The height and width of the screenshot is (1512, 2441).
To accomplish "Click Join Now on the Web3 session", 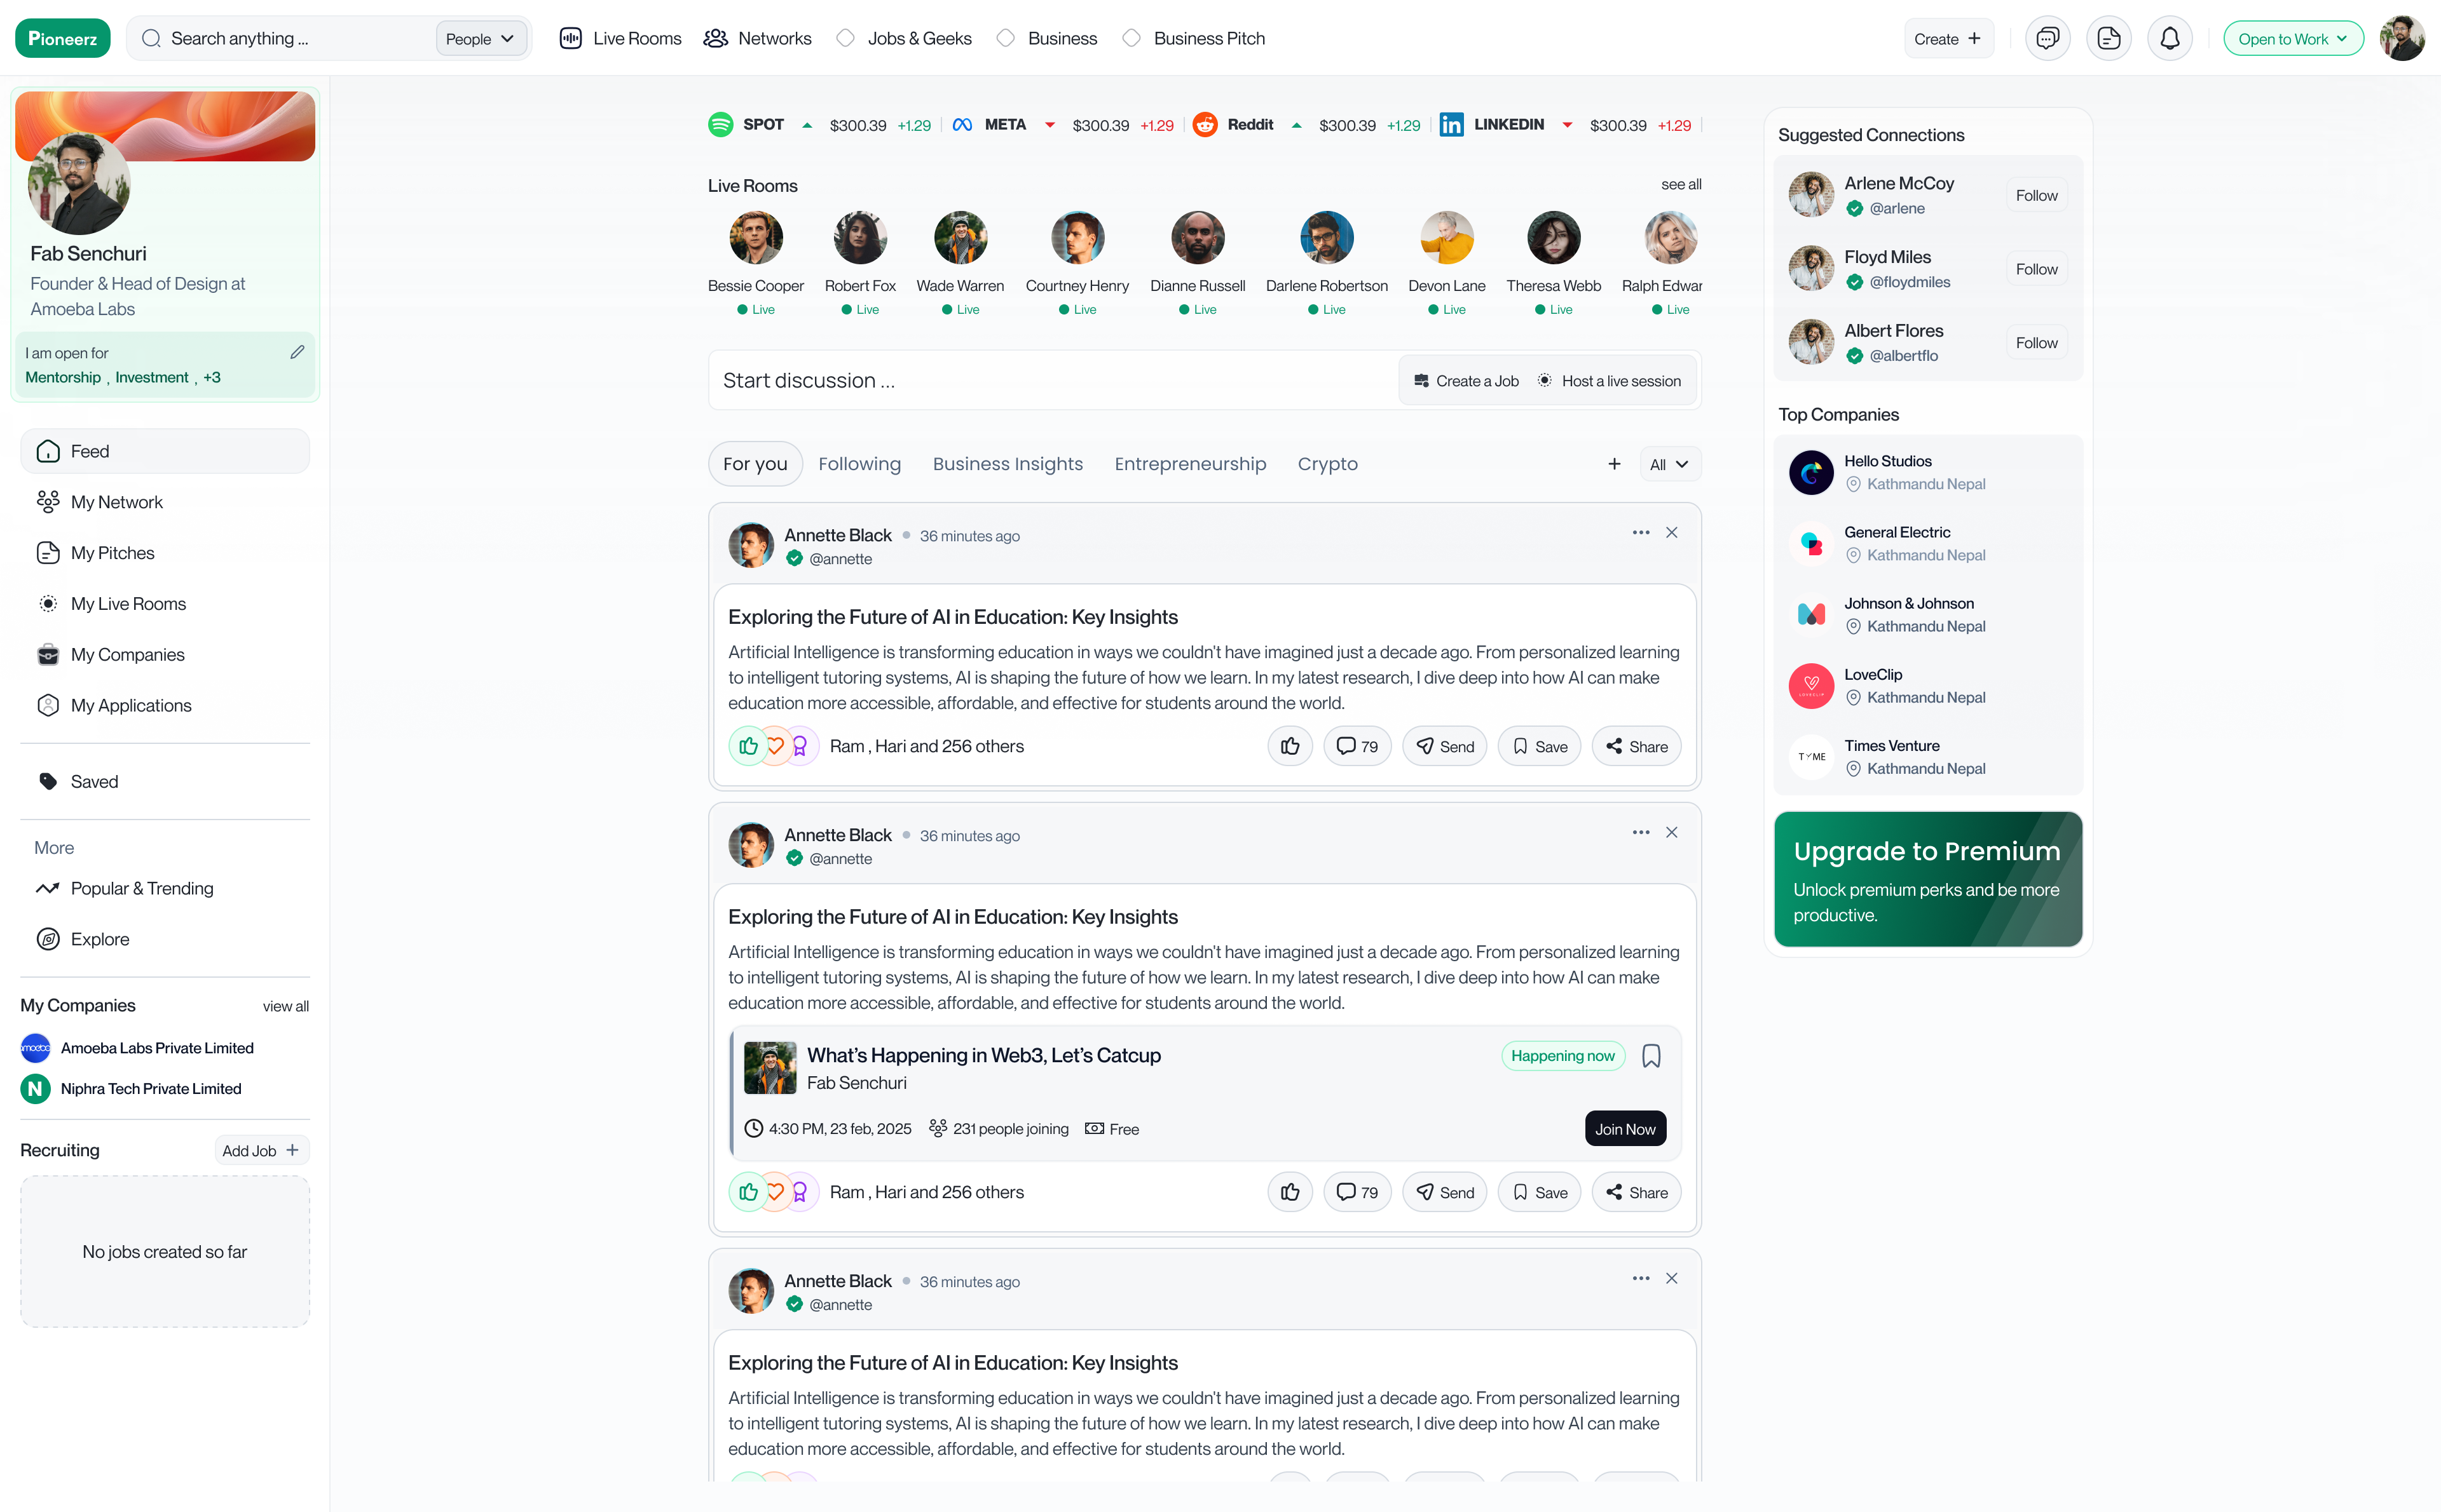I will [x=1625, y=1129].
